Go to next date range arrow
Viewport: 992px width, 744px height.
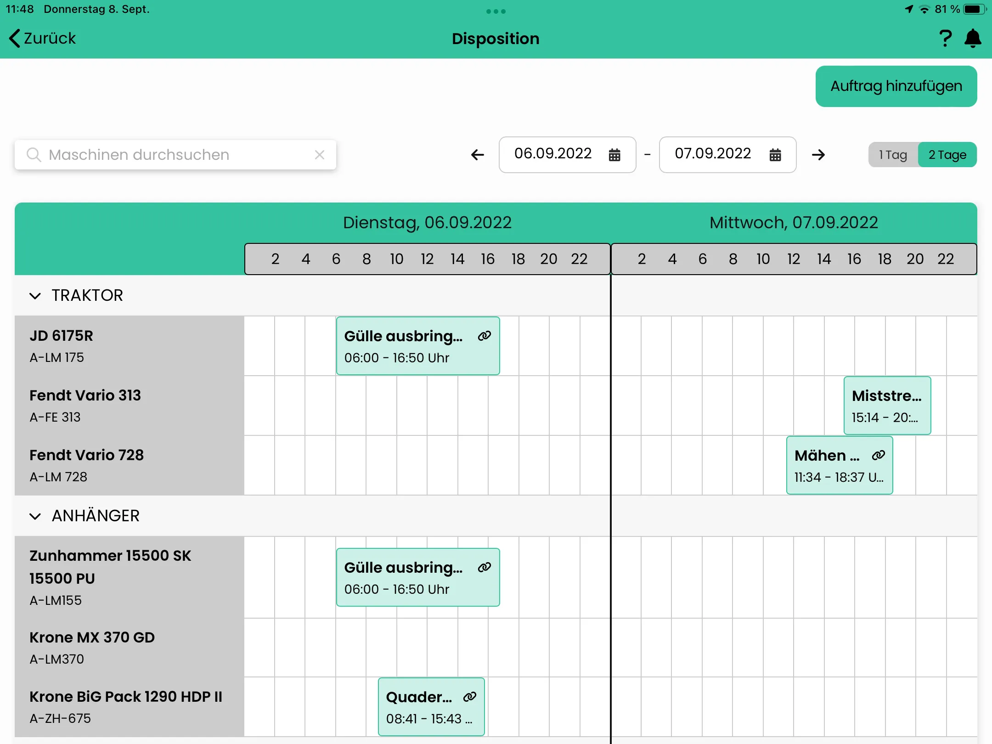[x=818, y=155]
